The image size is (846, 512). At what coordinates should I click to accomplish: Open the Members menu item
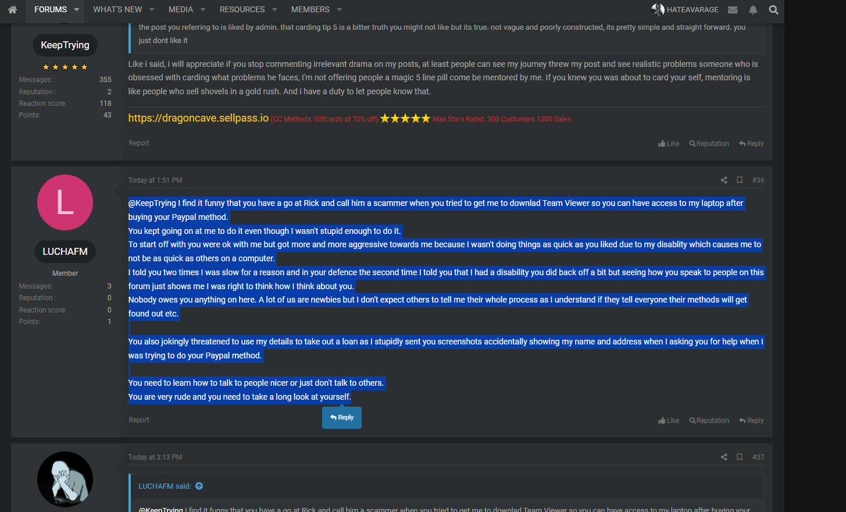click(310, 10)
